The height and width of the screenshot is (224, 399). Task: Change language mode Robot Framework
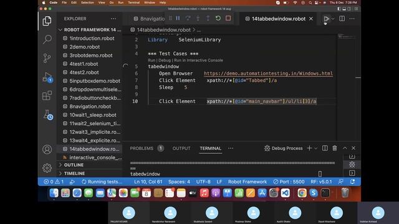(248, 182)
